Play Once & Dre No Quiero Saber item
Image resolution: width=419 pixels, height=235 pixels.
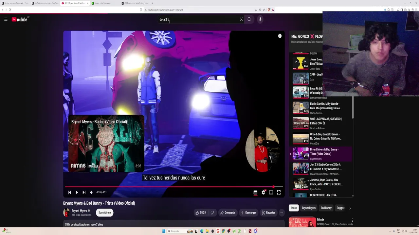click(321, 138)
